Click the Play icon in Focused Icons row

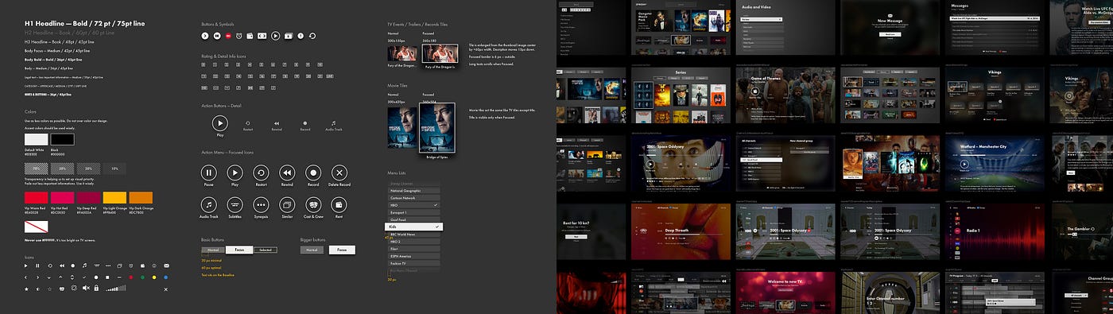235,173
